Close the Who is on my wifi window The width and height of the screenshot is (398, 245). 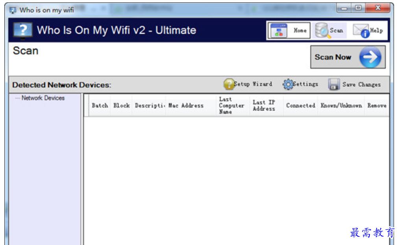[x=378, y=8]
